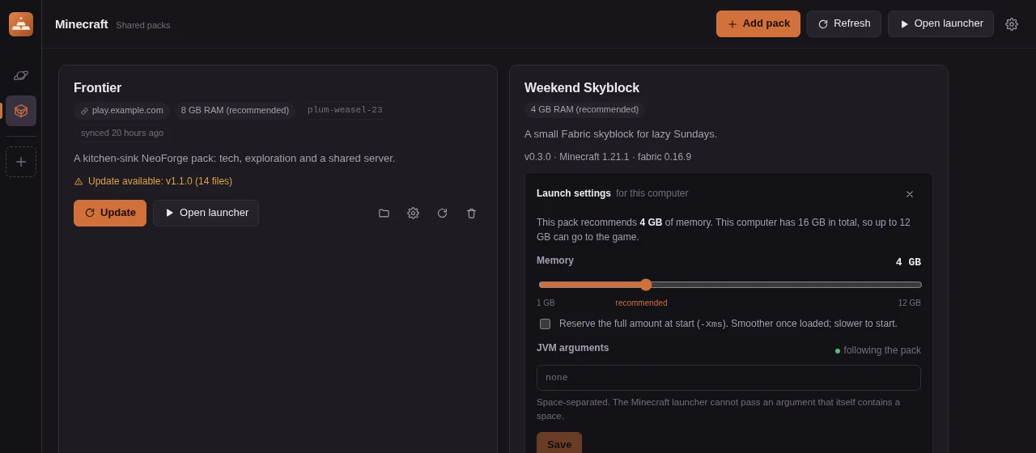Focus the JVM arguments input field

pos(728,378)
